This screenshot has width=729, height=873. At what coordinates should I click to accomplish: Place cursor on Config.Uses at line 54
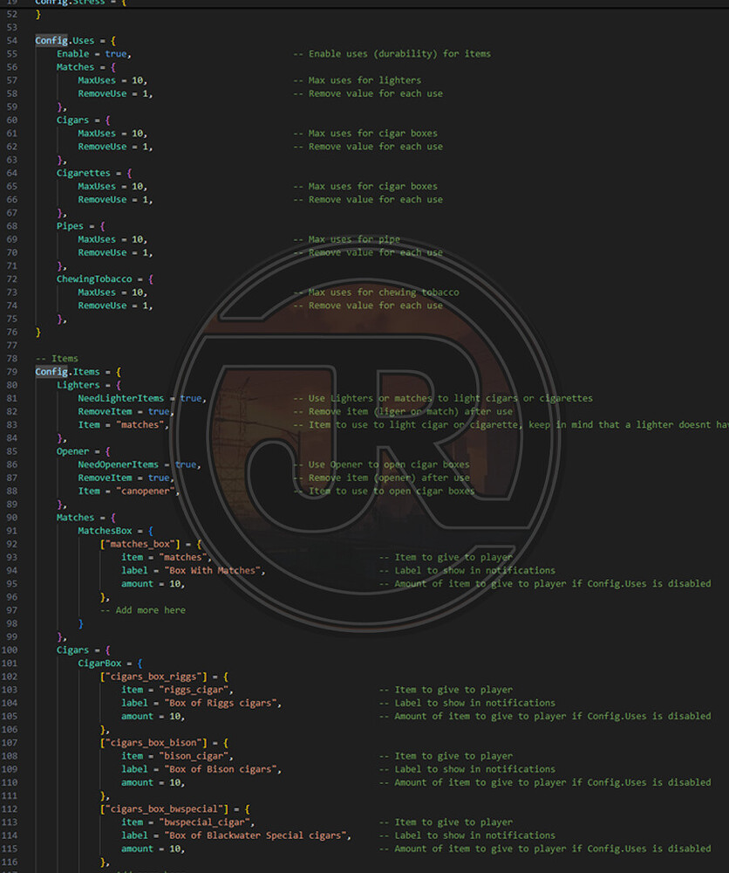(x=65, y=41)
